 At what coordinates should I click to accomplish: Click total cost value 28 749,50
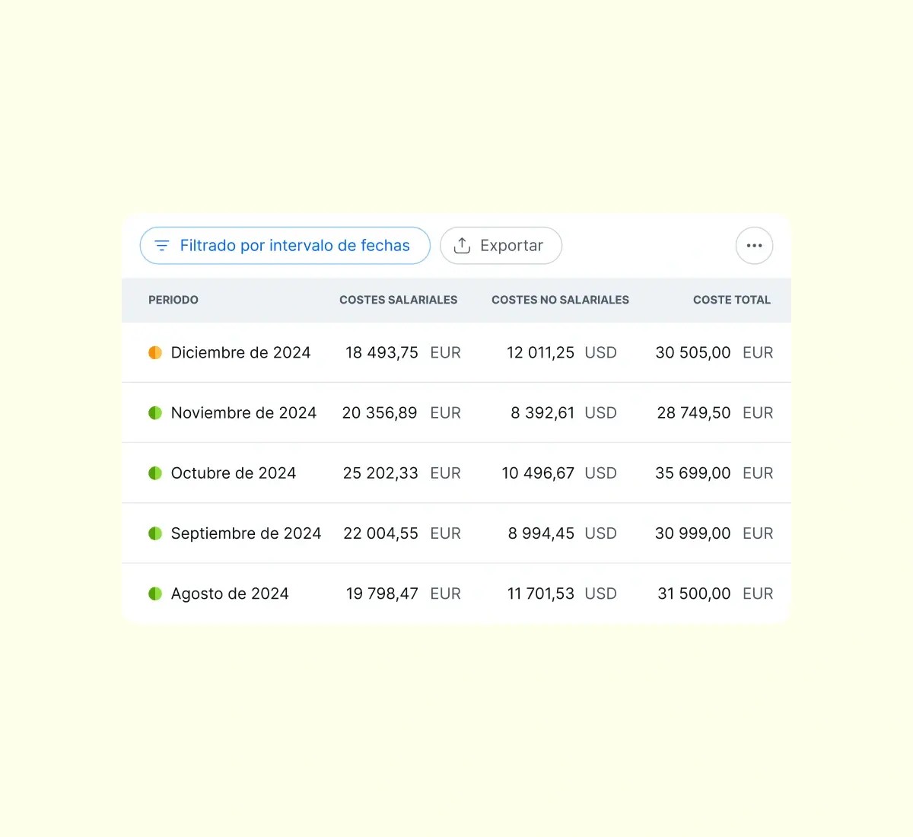pyautogui.click(x=694, y=412)
